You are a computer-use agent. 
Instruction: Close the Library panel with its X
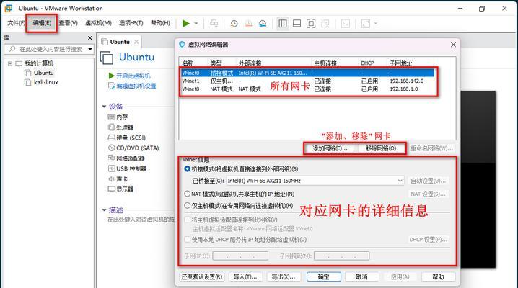[90, 38]
